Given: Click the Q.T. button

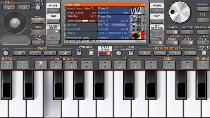Looking at the screenshot, I should (53, 43).
